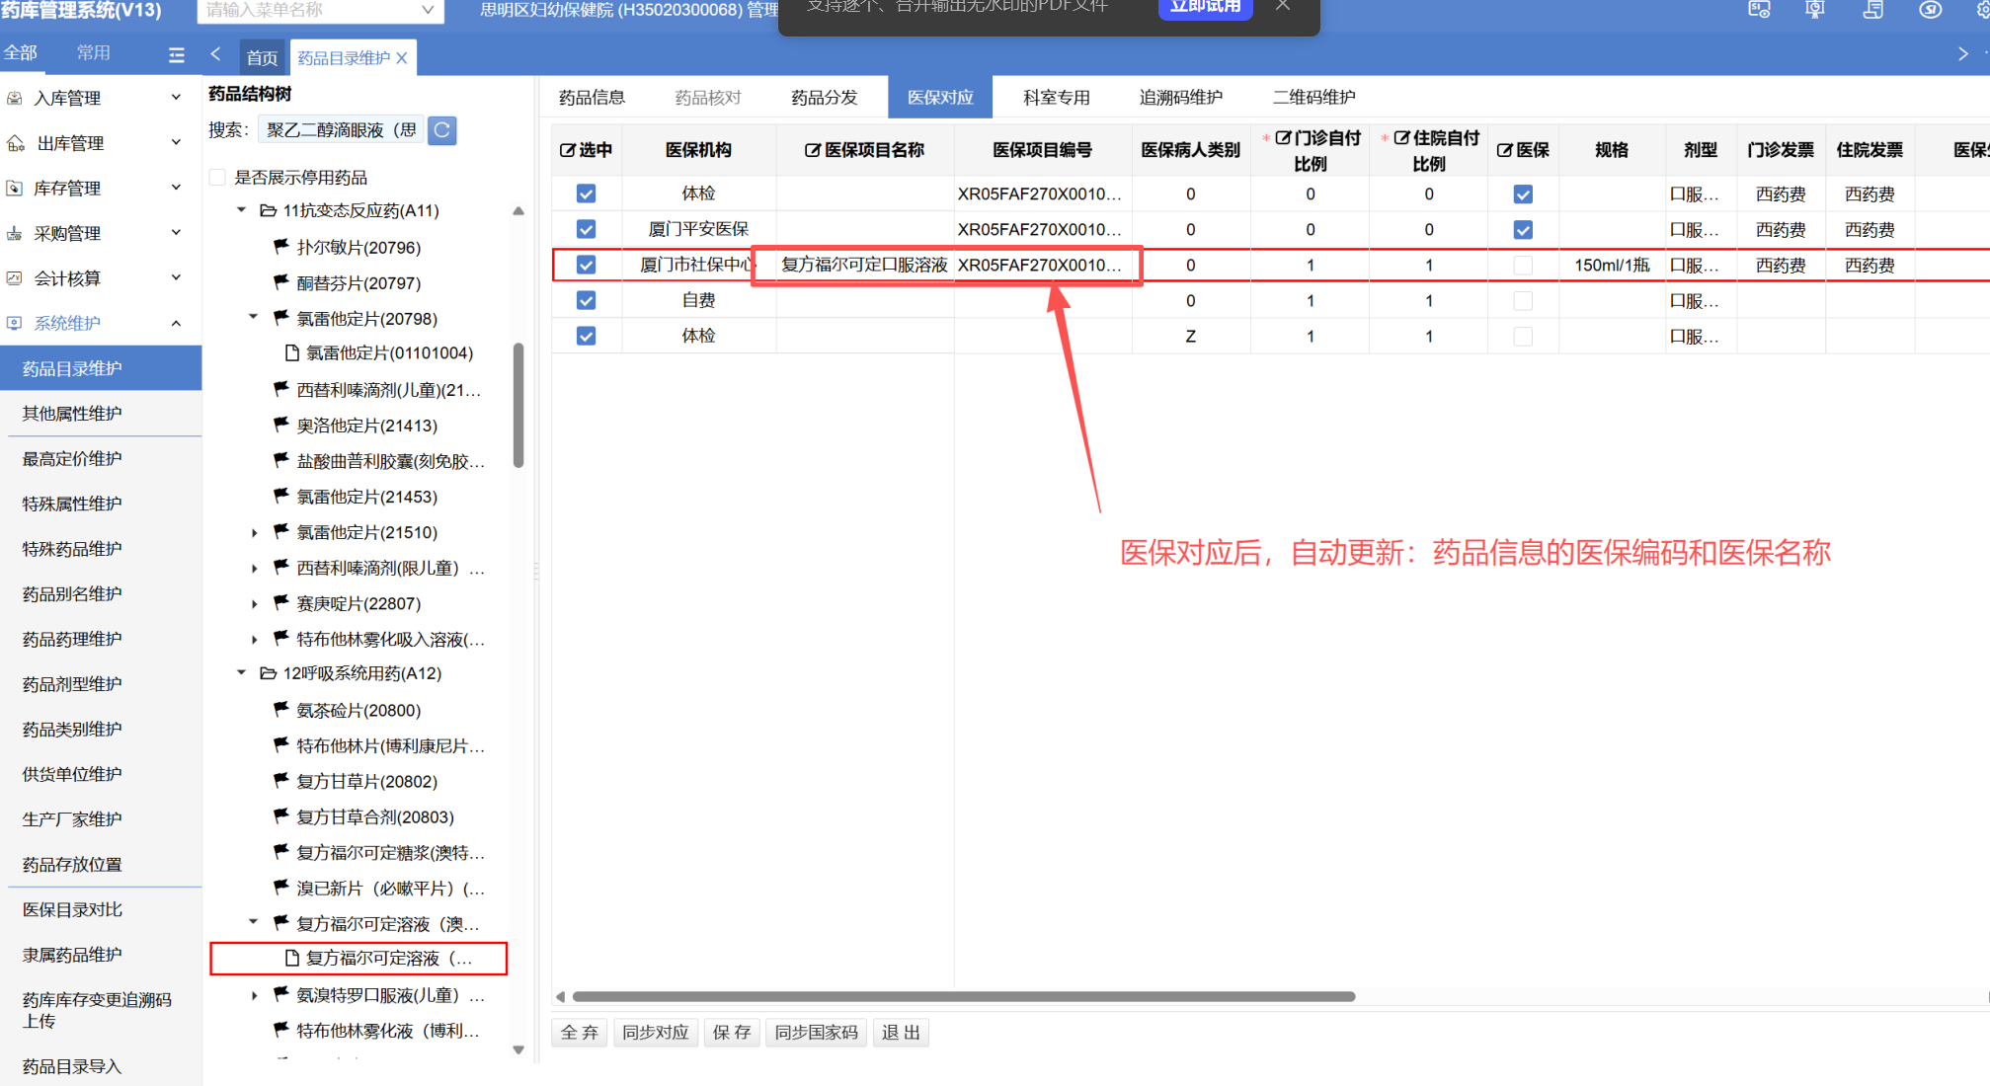Image resolution: width=1990 pixels, height=1086 pixels.
Task: Open the 追溯码维护 tab
Action: (x=1180, y=97)
